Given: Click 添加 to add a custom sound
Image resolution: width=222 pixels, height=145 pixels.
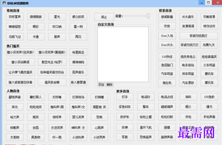Looking at the screenshot, I should 101,85.
